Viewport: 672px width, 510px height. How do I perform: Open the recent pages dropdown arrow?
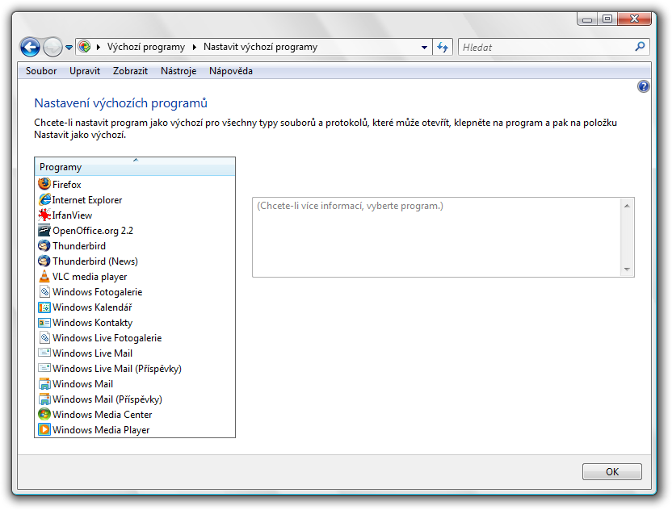pos(69,48)
